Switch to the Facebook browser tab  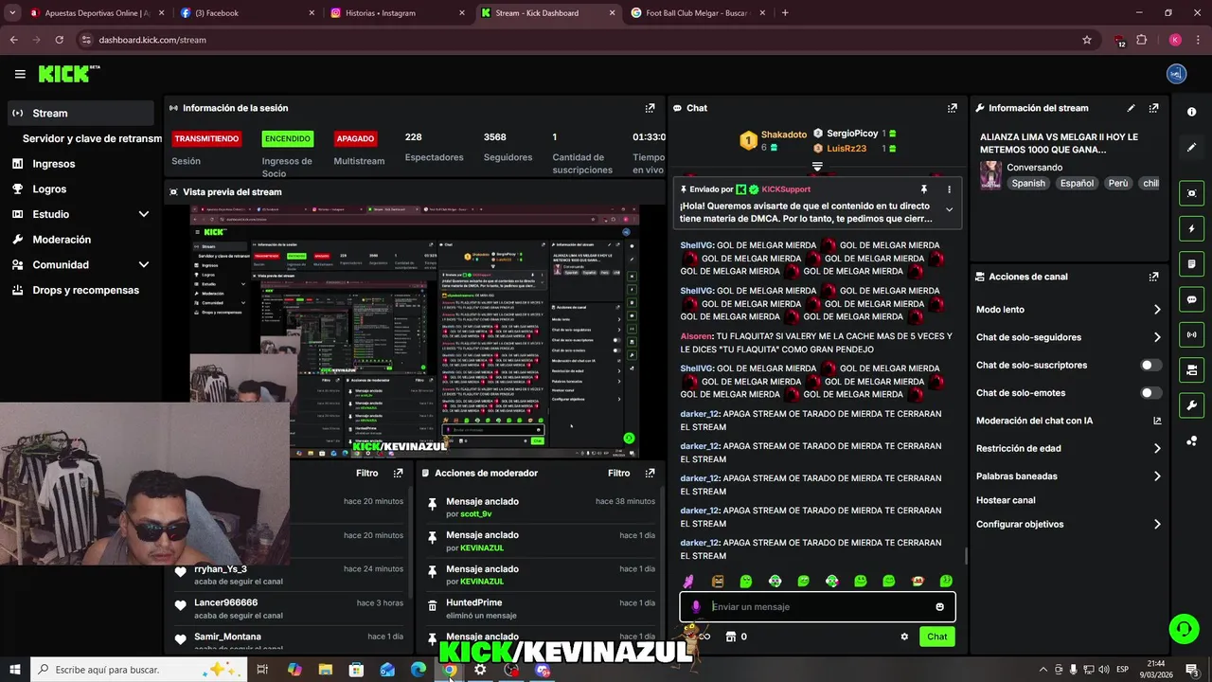point(247,13)
